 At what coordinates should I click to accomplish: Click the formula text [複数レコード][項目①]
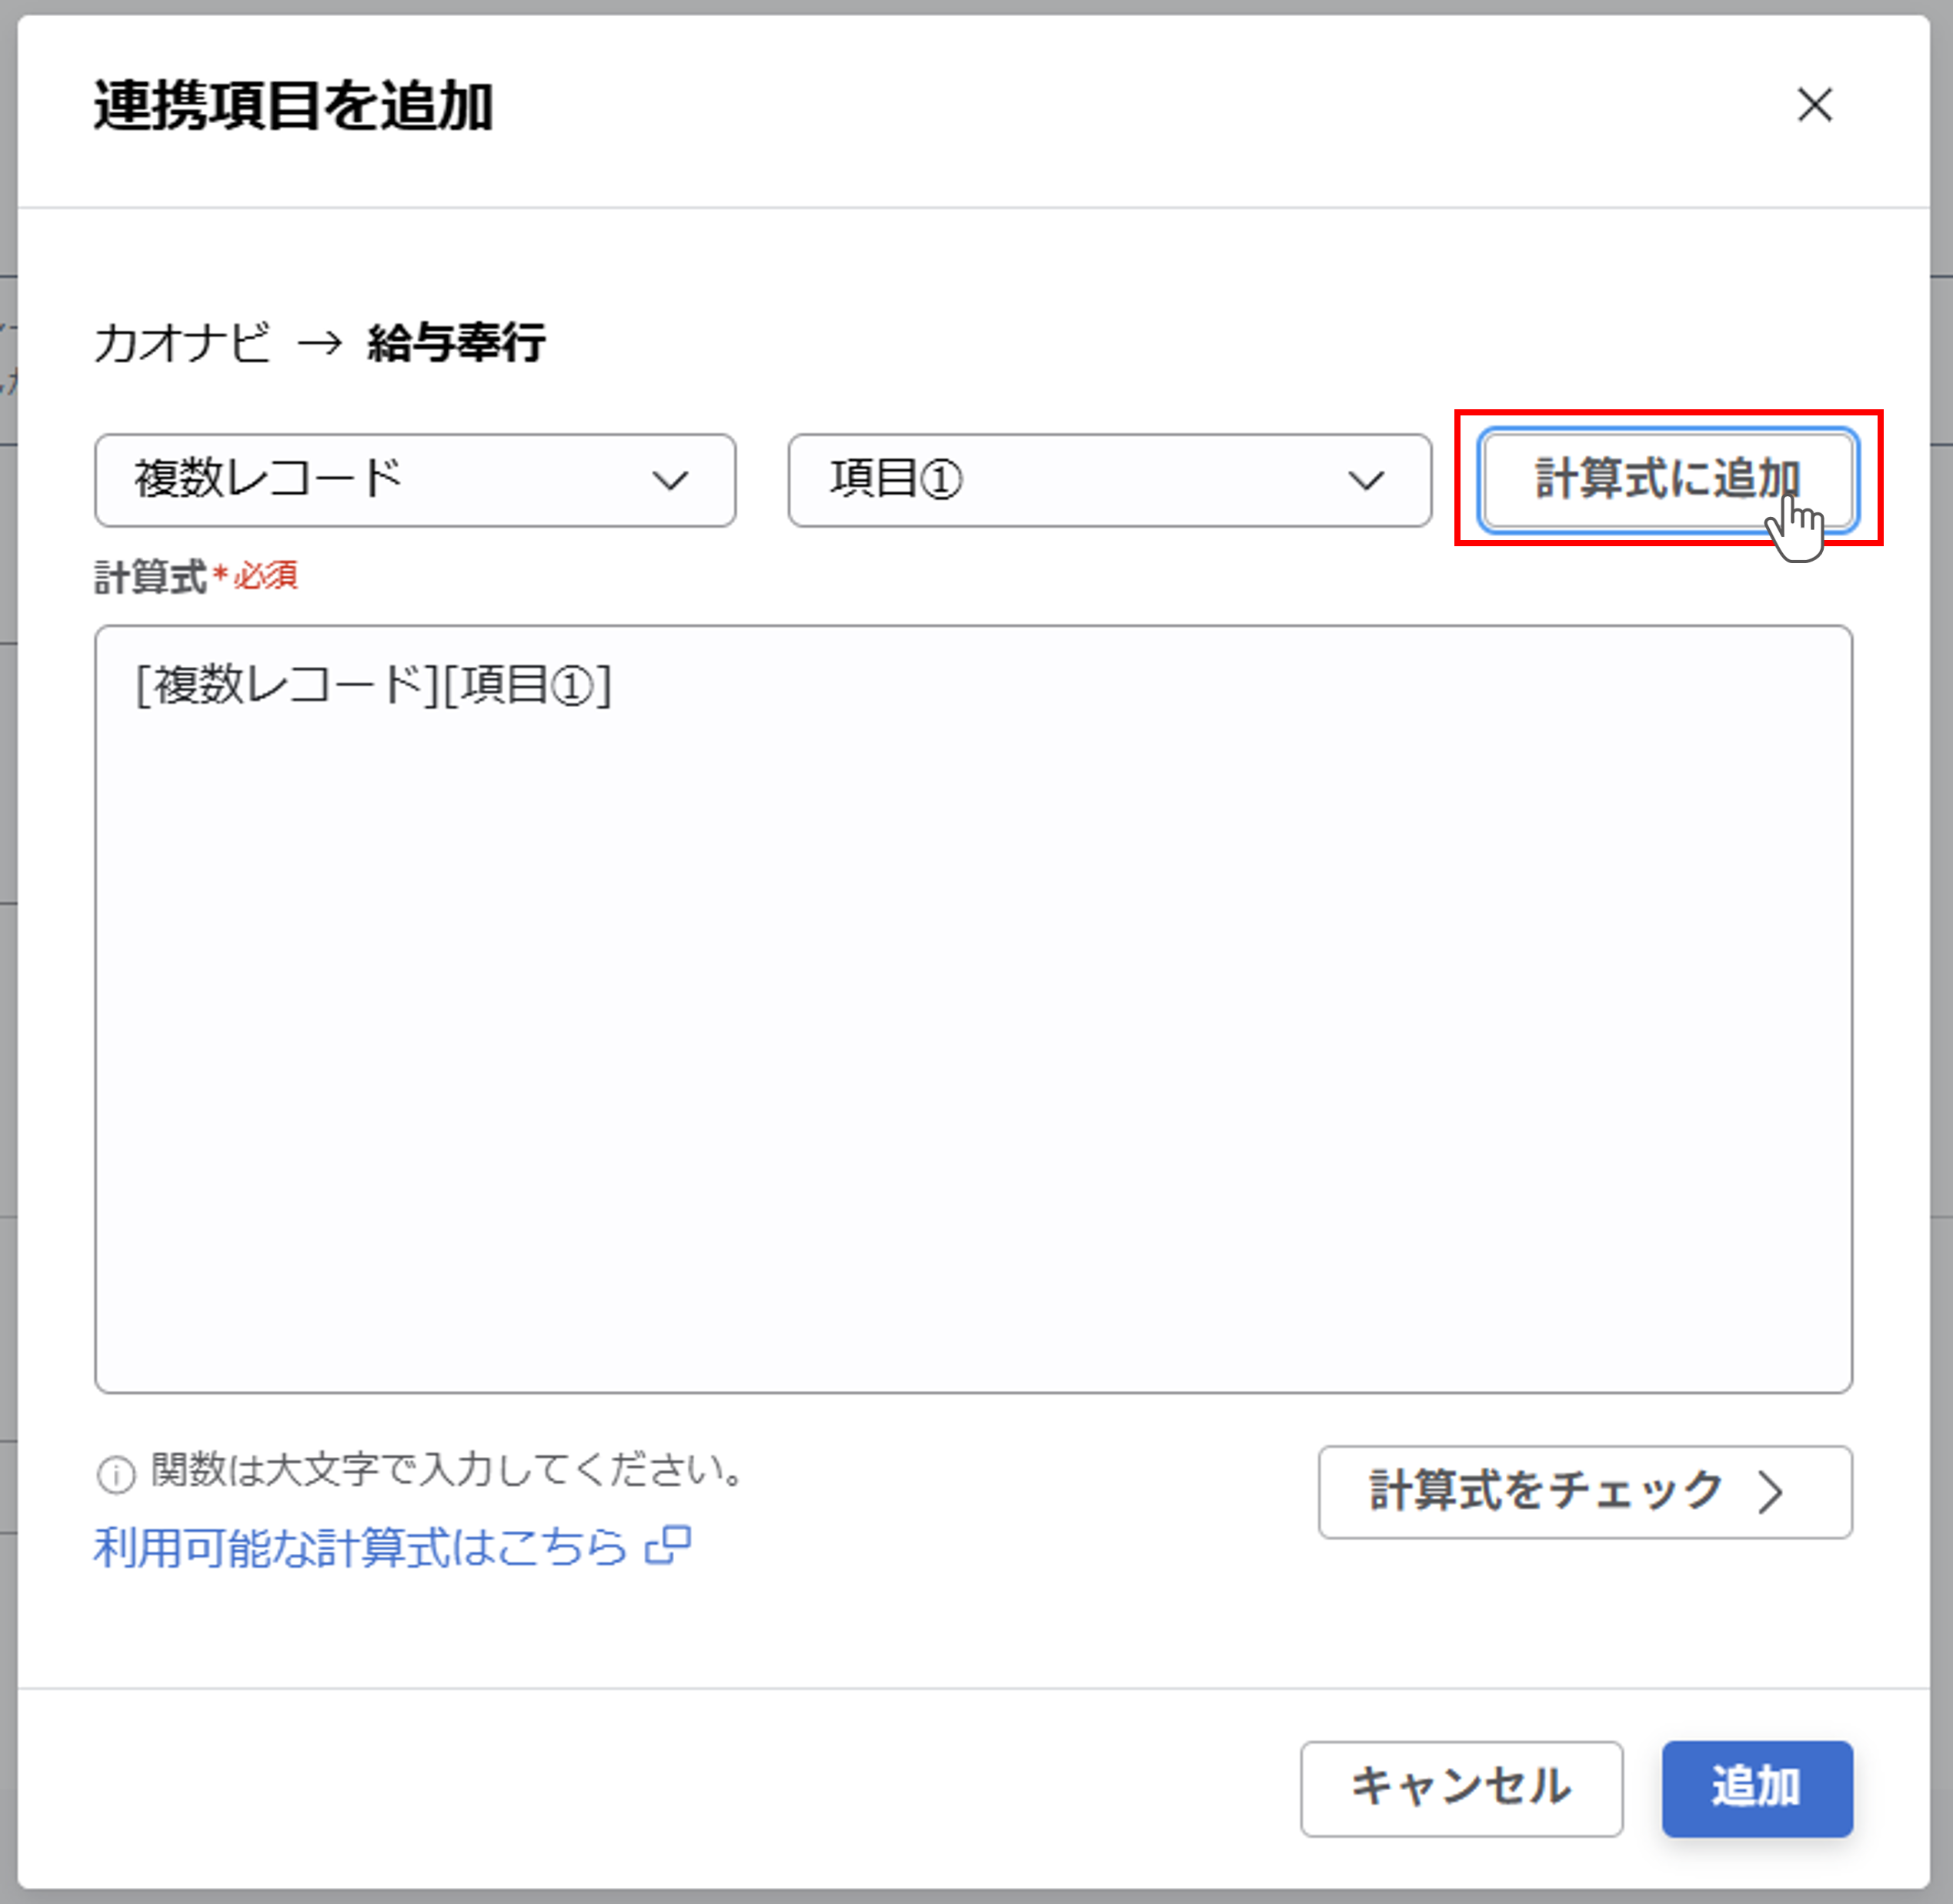pyautogui.click(x=373, y=686)
